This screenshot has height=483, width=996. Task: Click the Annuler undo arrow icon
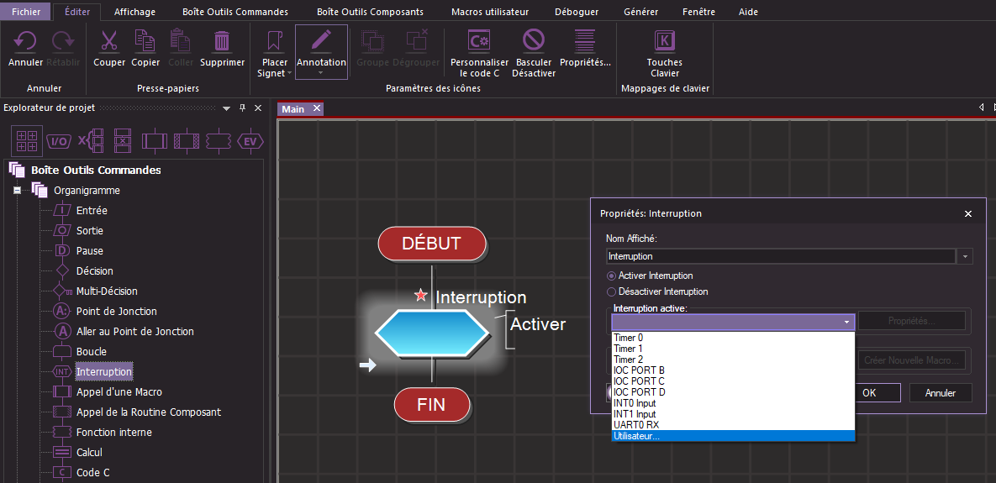coord(25,41)
